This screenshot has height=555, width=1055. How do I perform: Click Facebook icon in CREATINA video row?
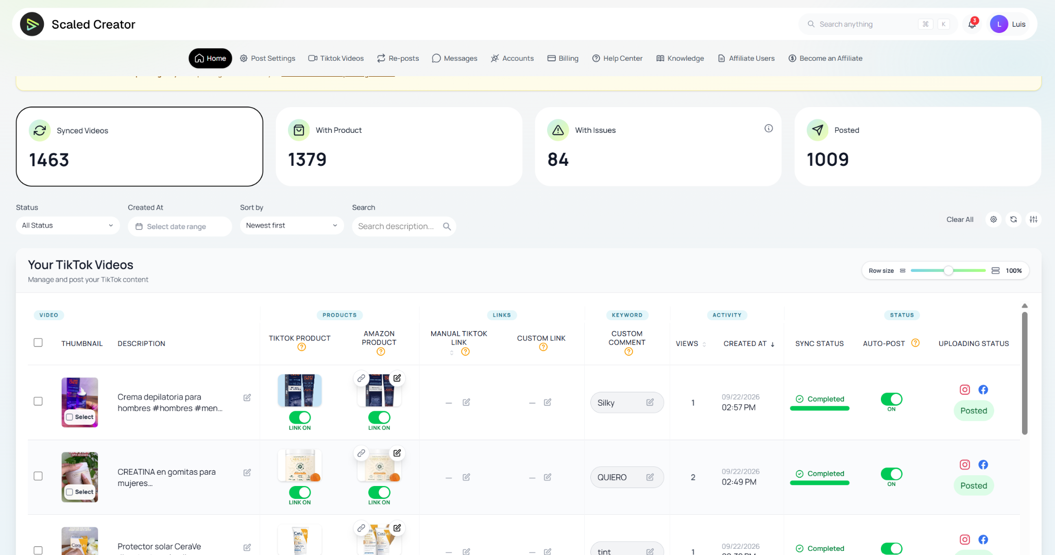point(983,464)
